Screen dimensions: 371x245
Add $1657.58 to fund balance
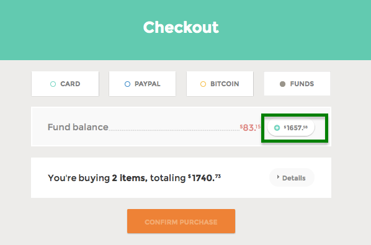(x=291, y=128)
